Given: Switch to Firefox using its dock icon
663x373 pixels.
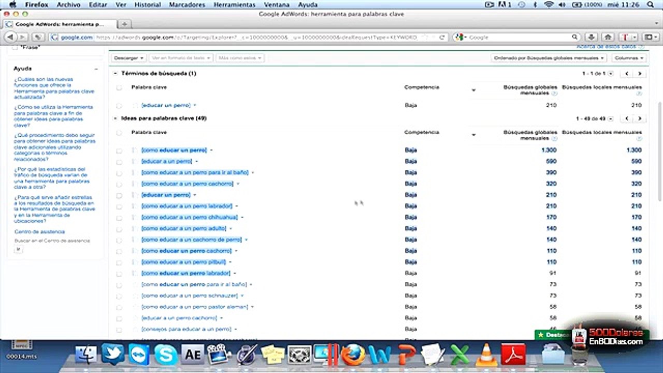Looking at the screenshot, I should (x=353, y=355).
